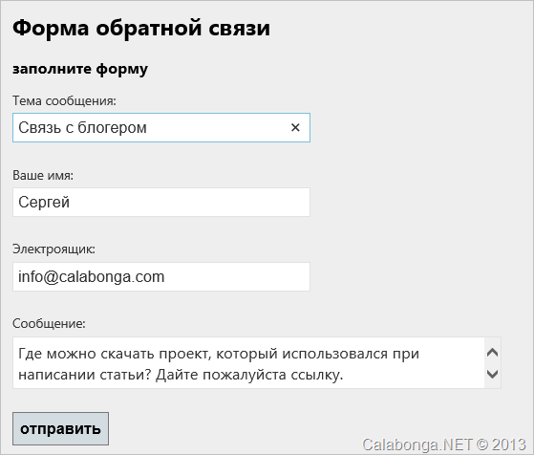This screenshot has height=455, width=534.
Task: Click the 'заполните форму' subheading
Action: [80, 69]
